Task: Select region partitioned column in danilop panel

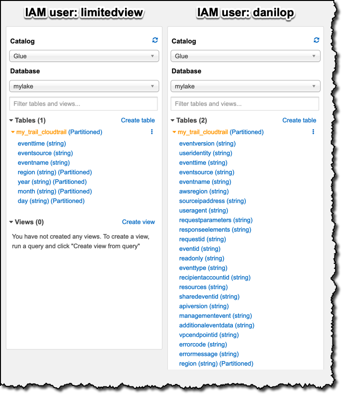Action: (217, 363)
